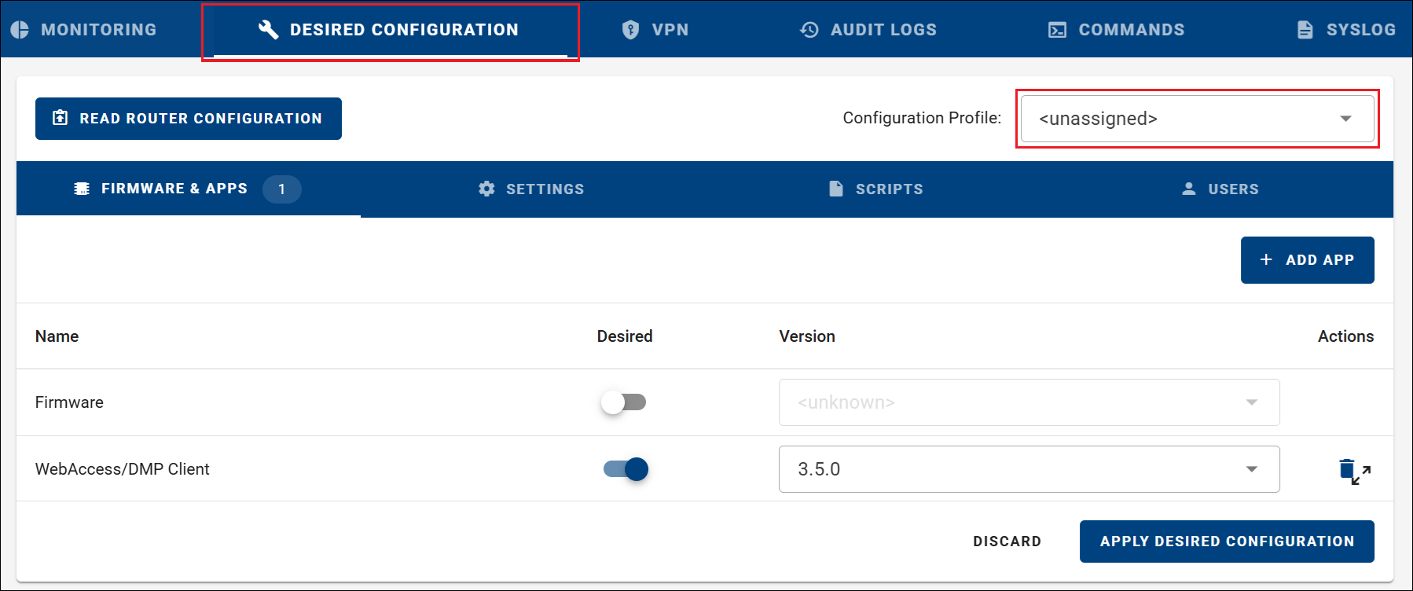The height and width of the screenshot is (591, 1413).
Task: Open the Firmware version dropdown
Action: pyautogui.click(x=1029, y=402)
